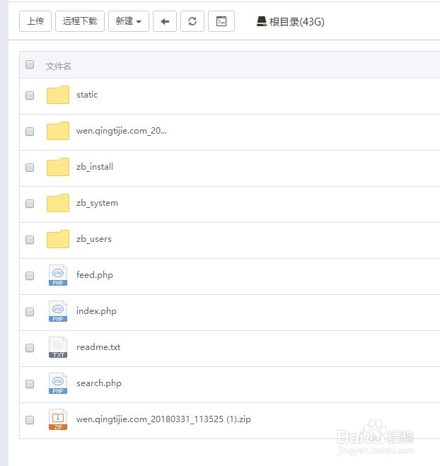
Task: Click the feed.php file name
Action: (x=95, y=275)
